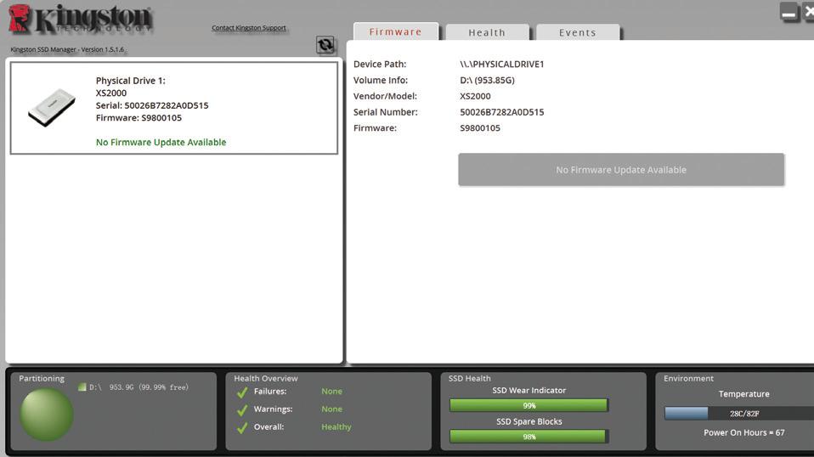Click the S9800105 firmware value in details pane

coord(480,128)
